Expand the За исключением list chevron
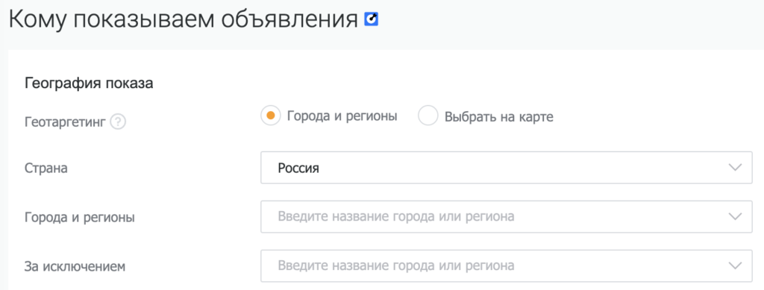 735,265
